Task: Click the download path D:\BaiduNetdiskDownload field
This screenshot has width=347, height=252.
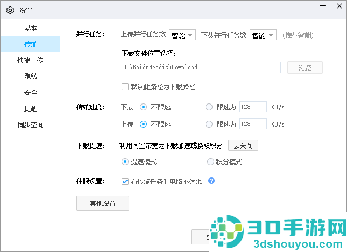Action: 201,67
